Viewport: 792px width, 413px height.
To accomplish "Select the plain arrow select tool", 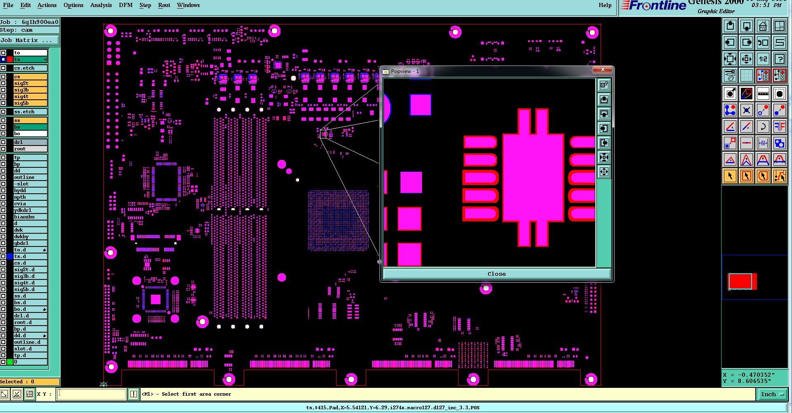I will click(x=730, y=176).
